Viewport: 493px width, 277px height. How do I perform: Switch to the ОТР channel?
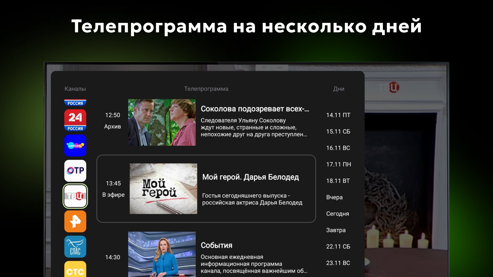tap(75, 171)
